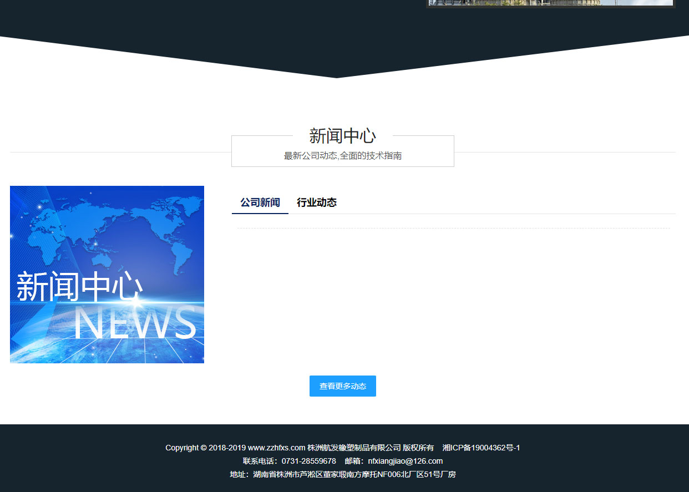689x492 pixels.
Task: Click the partially visible photo at top right
Action: [550, 3]
